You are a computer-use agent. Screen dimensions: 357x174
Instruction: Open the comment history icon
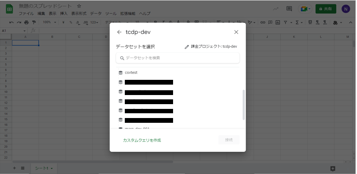[289, 9]
